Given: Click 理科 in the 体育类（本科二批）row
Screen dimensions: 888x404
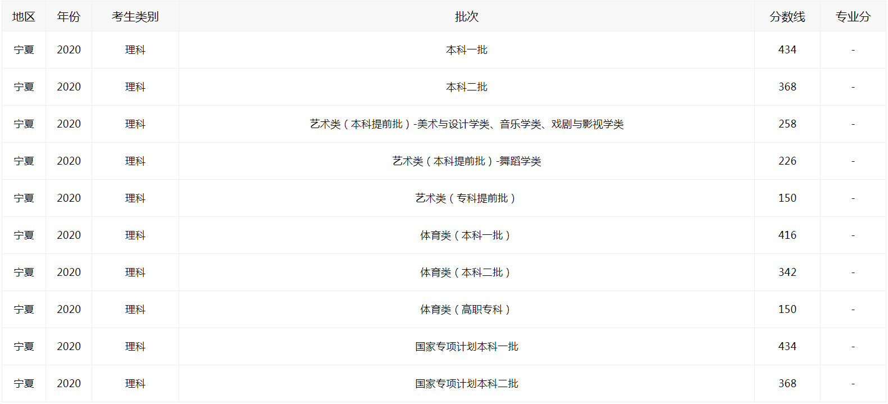Looking at the screenshot, I should (x=135, y=273).
